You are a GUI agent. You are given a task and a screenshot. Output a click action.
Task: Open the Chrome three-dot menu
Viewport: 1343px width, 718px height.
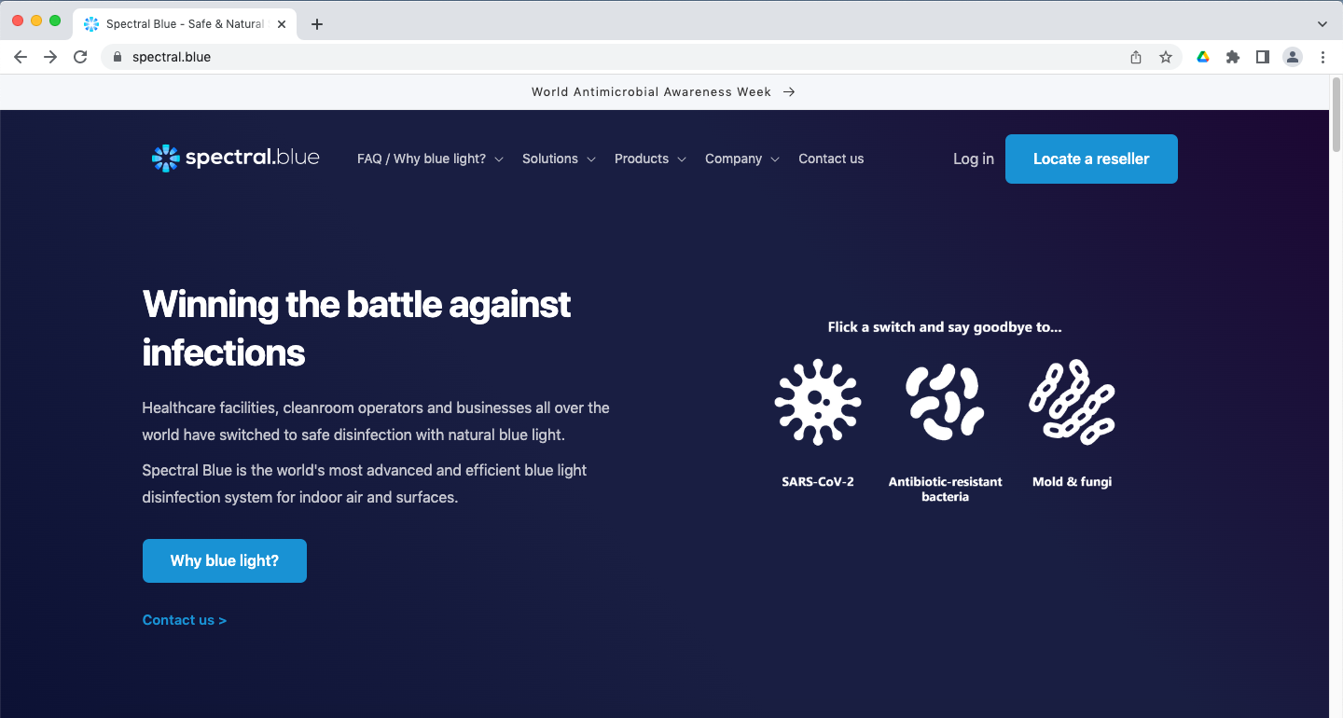click(1322, 57)
